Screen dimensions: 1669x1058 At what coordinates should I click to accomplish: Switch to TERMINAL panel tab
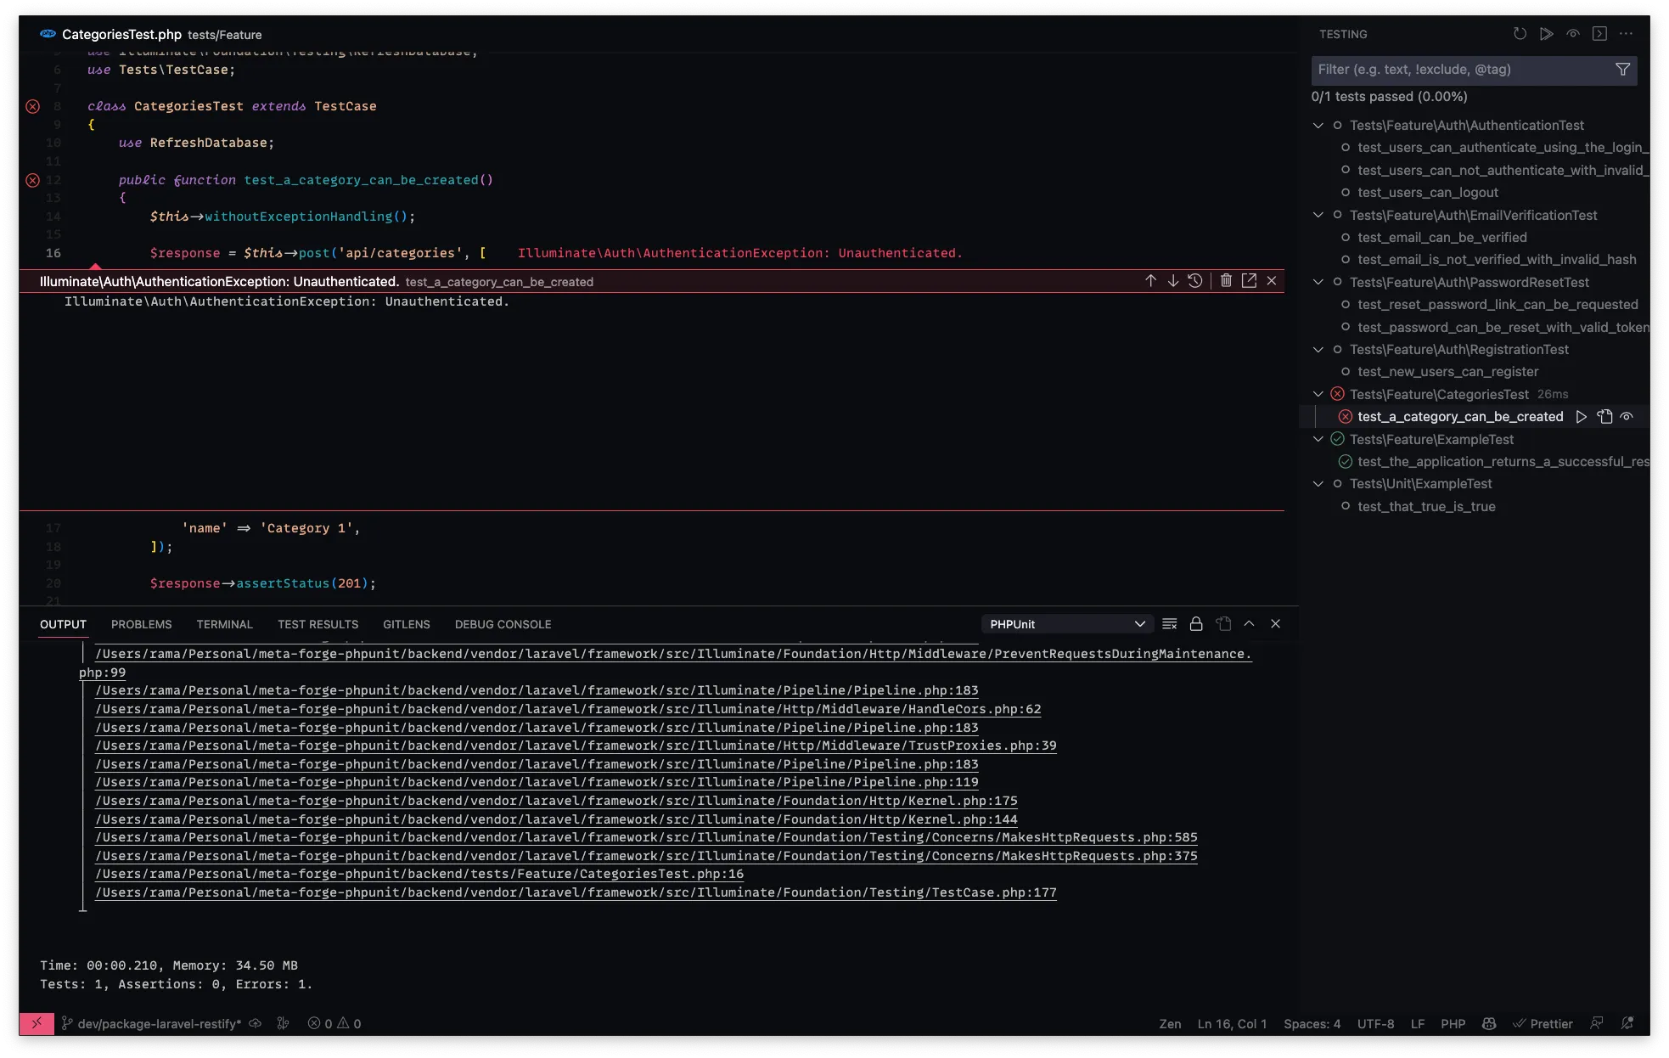(x=224, y=624)
